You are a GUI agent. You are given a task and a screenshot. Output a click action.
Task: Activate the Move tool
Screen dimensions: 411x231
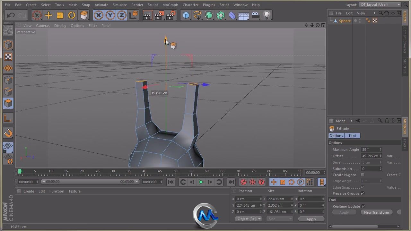(x=48, y=15)
